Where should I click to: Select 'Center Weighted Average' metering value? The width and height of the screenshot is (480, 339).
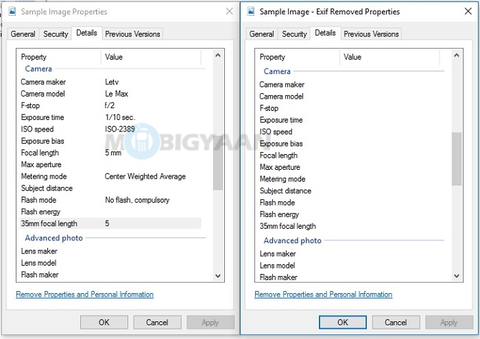coord(145,177)
